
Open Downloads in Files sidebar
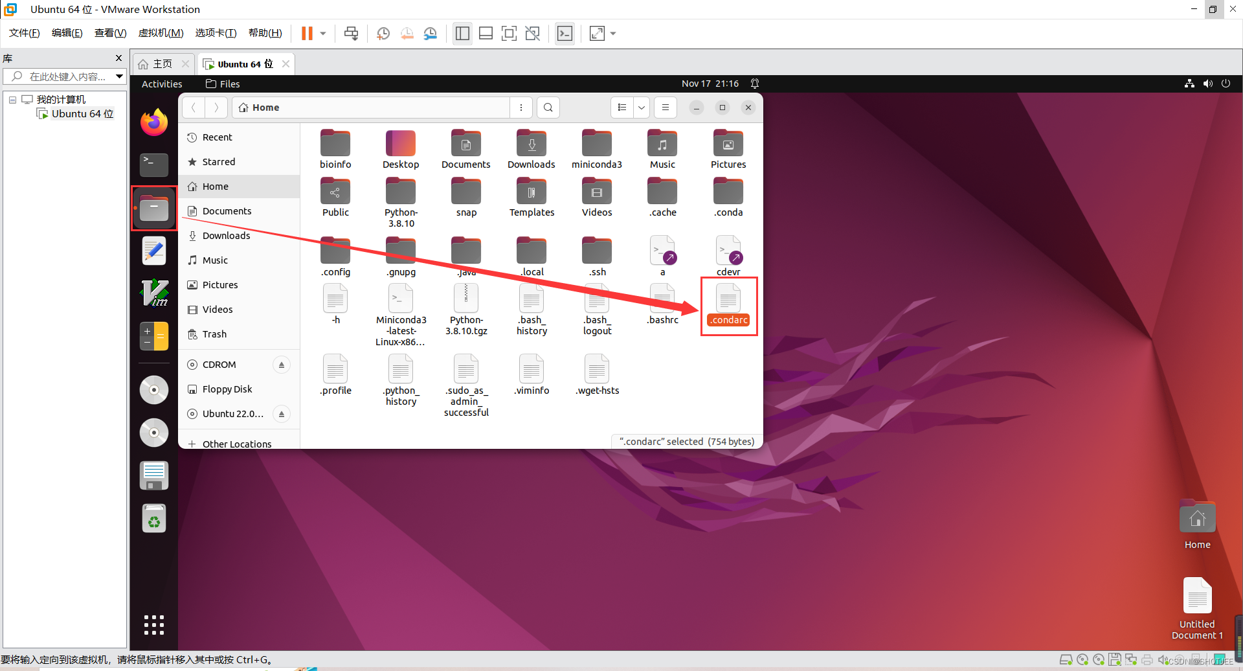pos(240,236)
